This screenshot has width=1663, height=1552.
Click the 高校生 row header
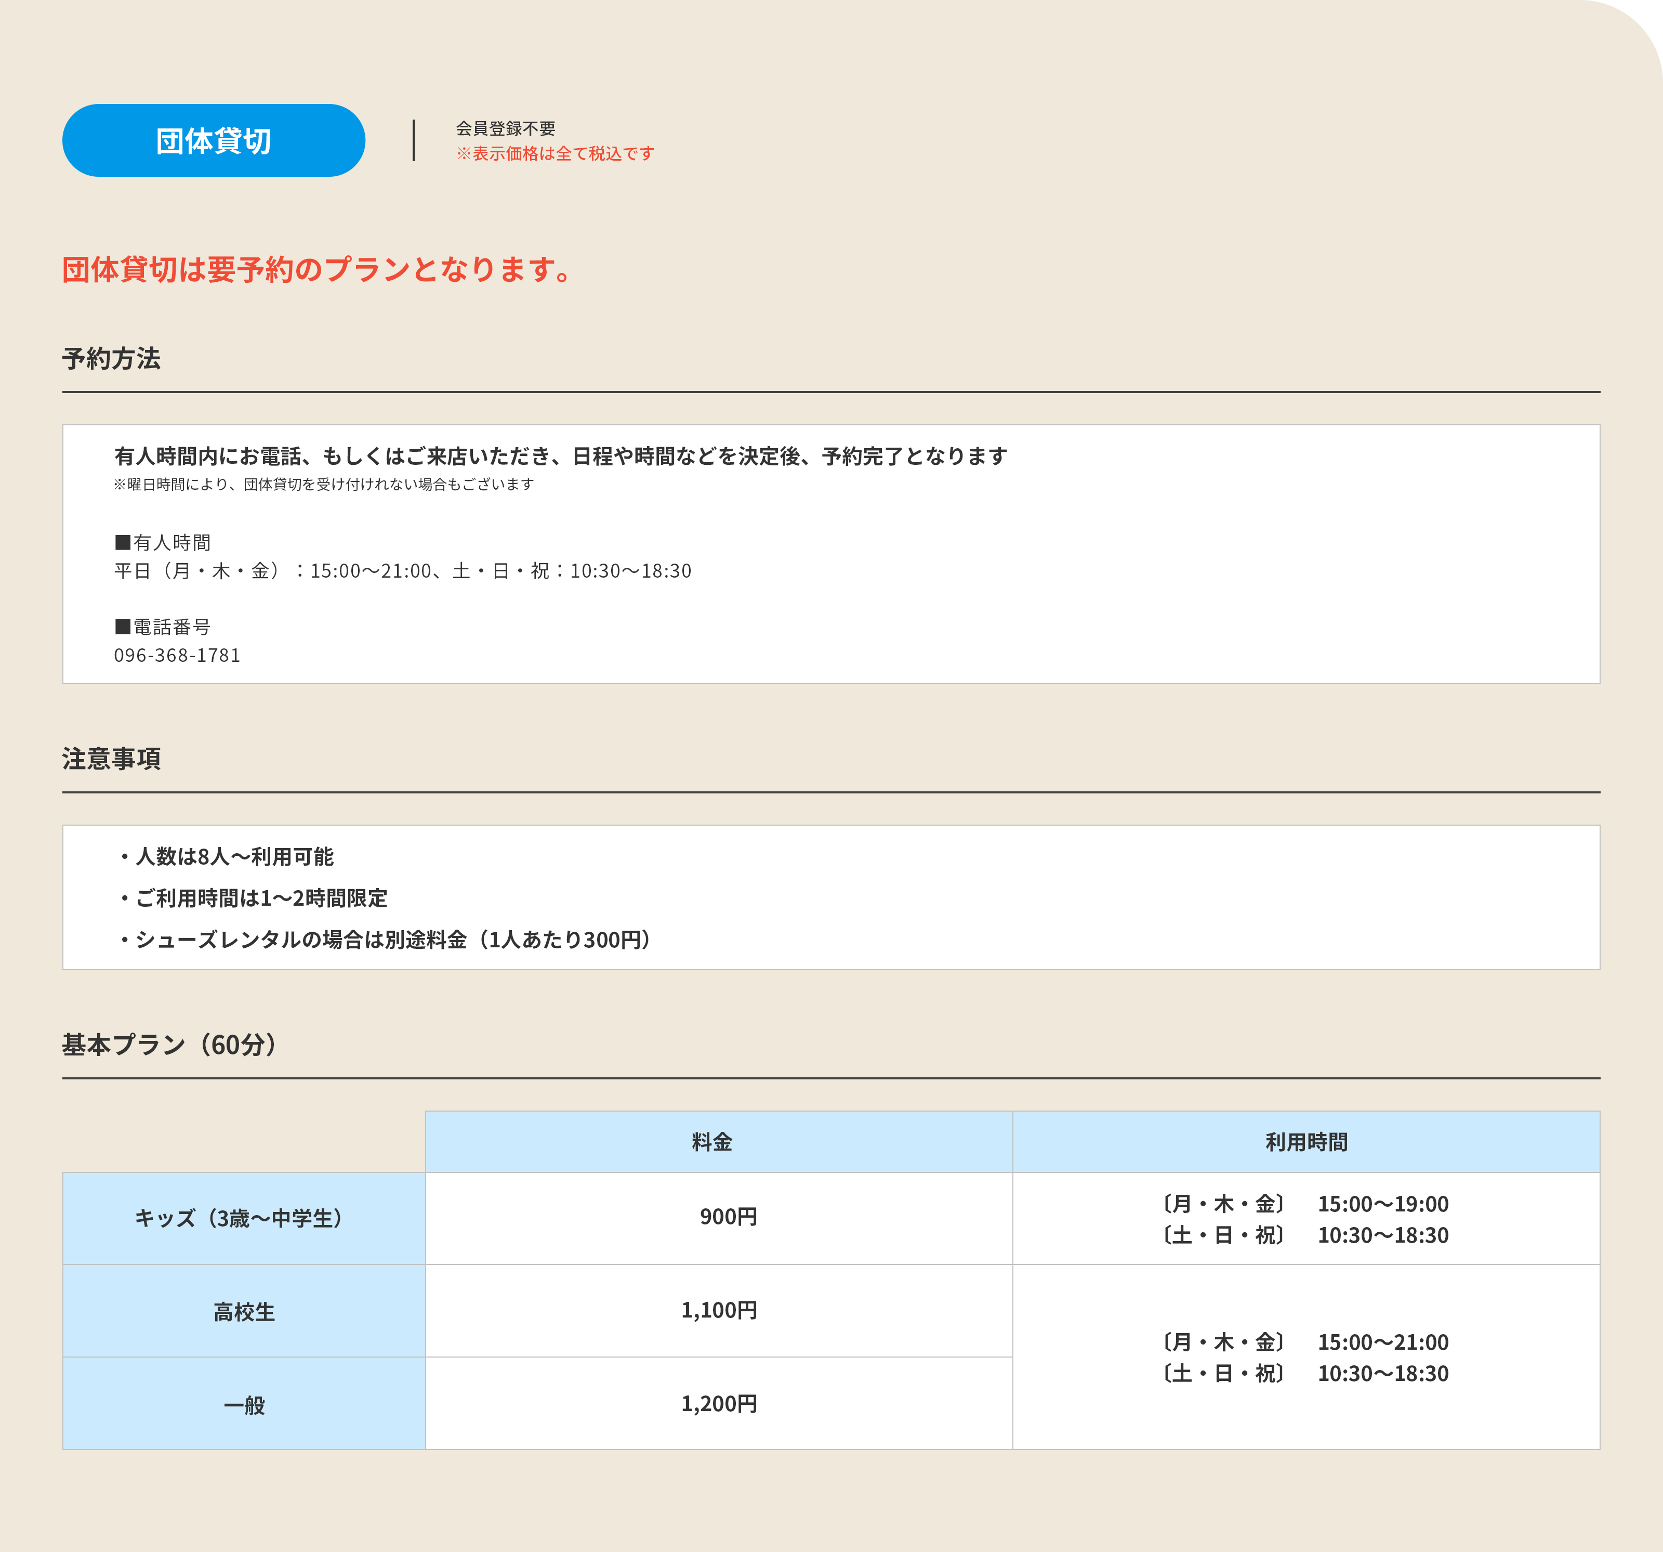click(x=244, y=1311)
